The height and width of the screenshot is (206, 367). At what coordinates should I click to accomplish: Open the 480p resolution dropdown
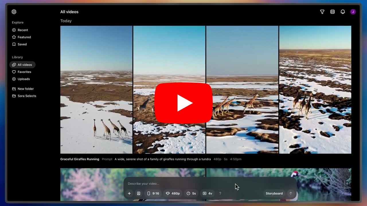click(173, 193)
